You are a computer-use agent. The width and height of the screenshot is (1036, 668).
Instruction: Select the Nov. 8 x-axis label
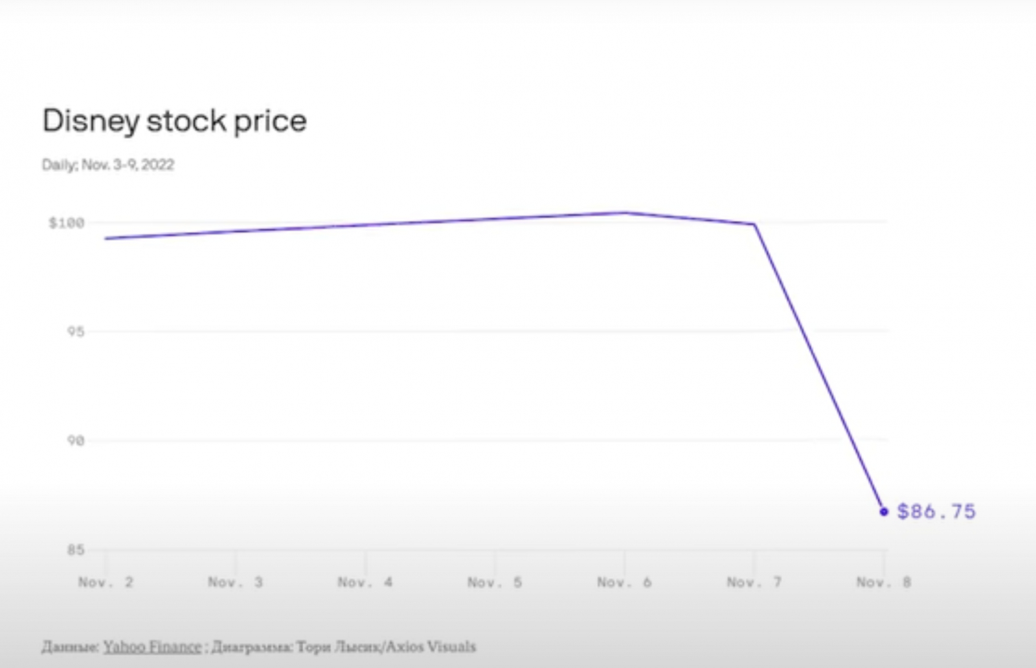tap(884, 583)
